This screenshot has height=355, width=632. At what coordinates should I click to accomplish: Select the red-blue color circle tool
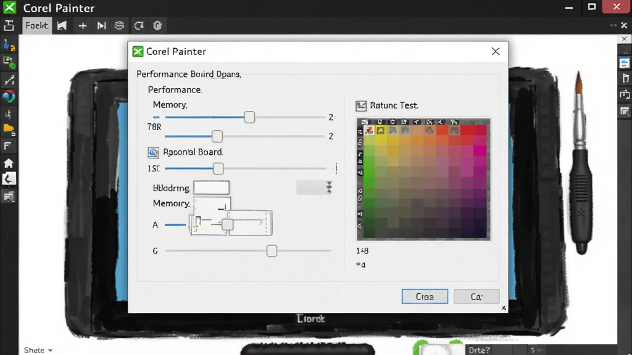pos(9,97)
